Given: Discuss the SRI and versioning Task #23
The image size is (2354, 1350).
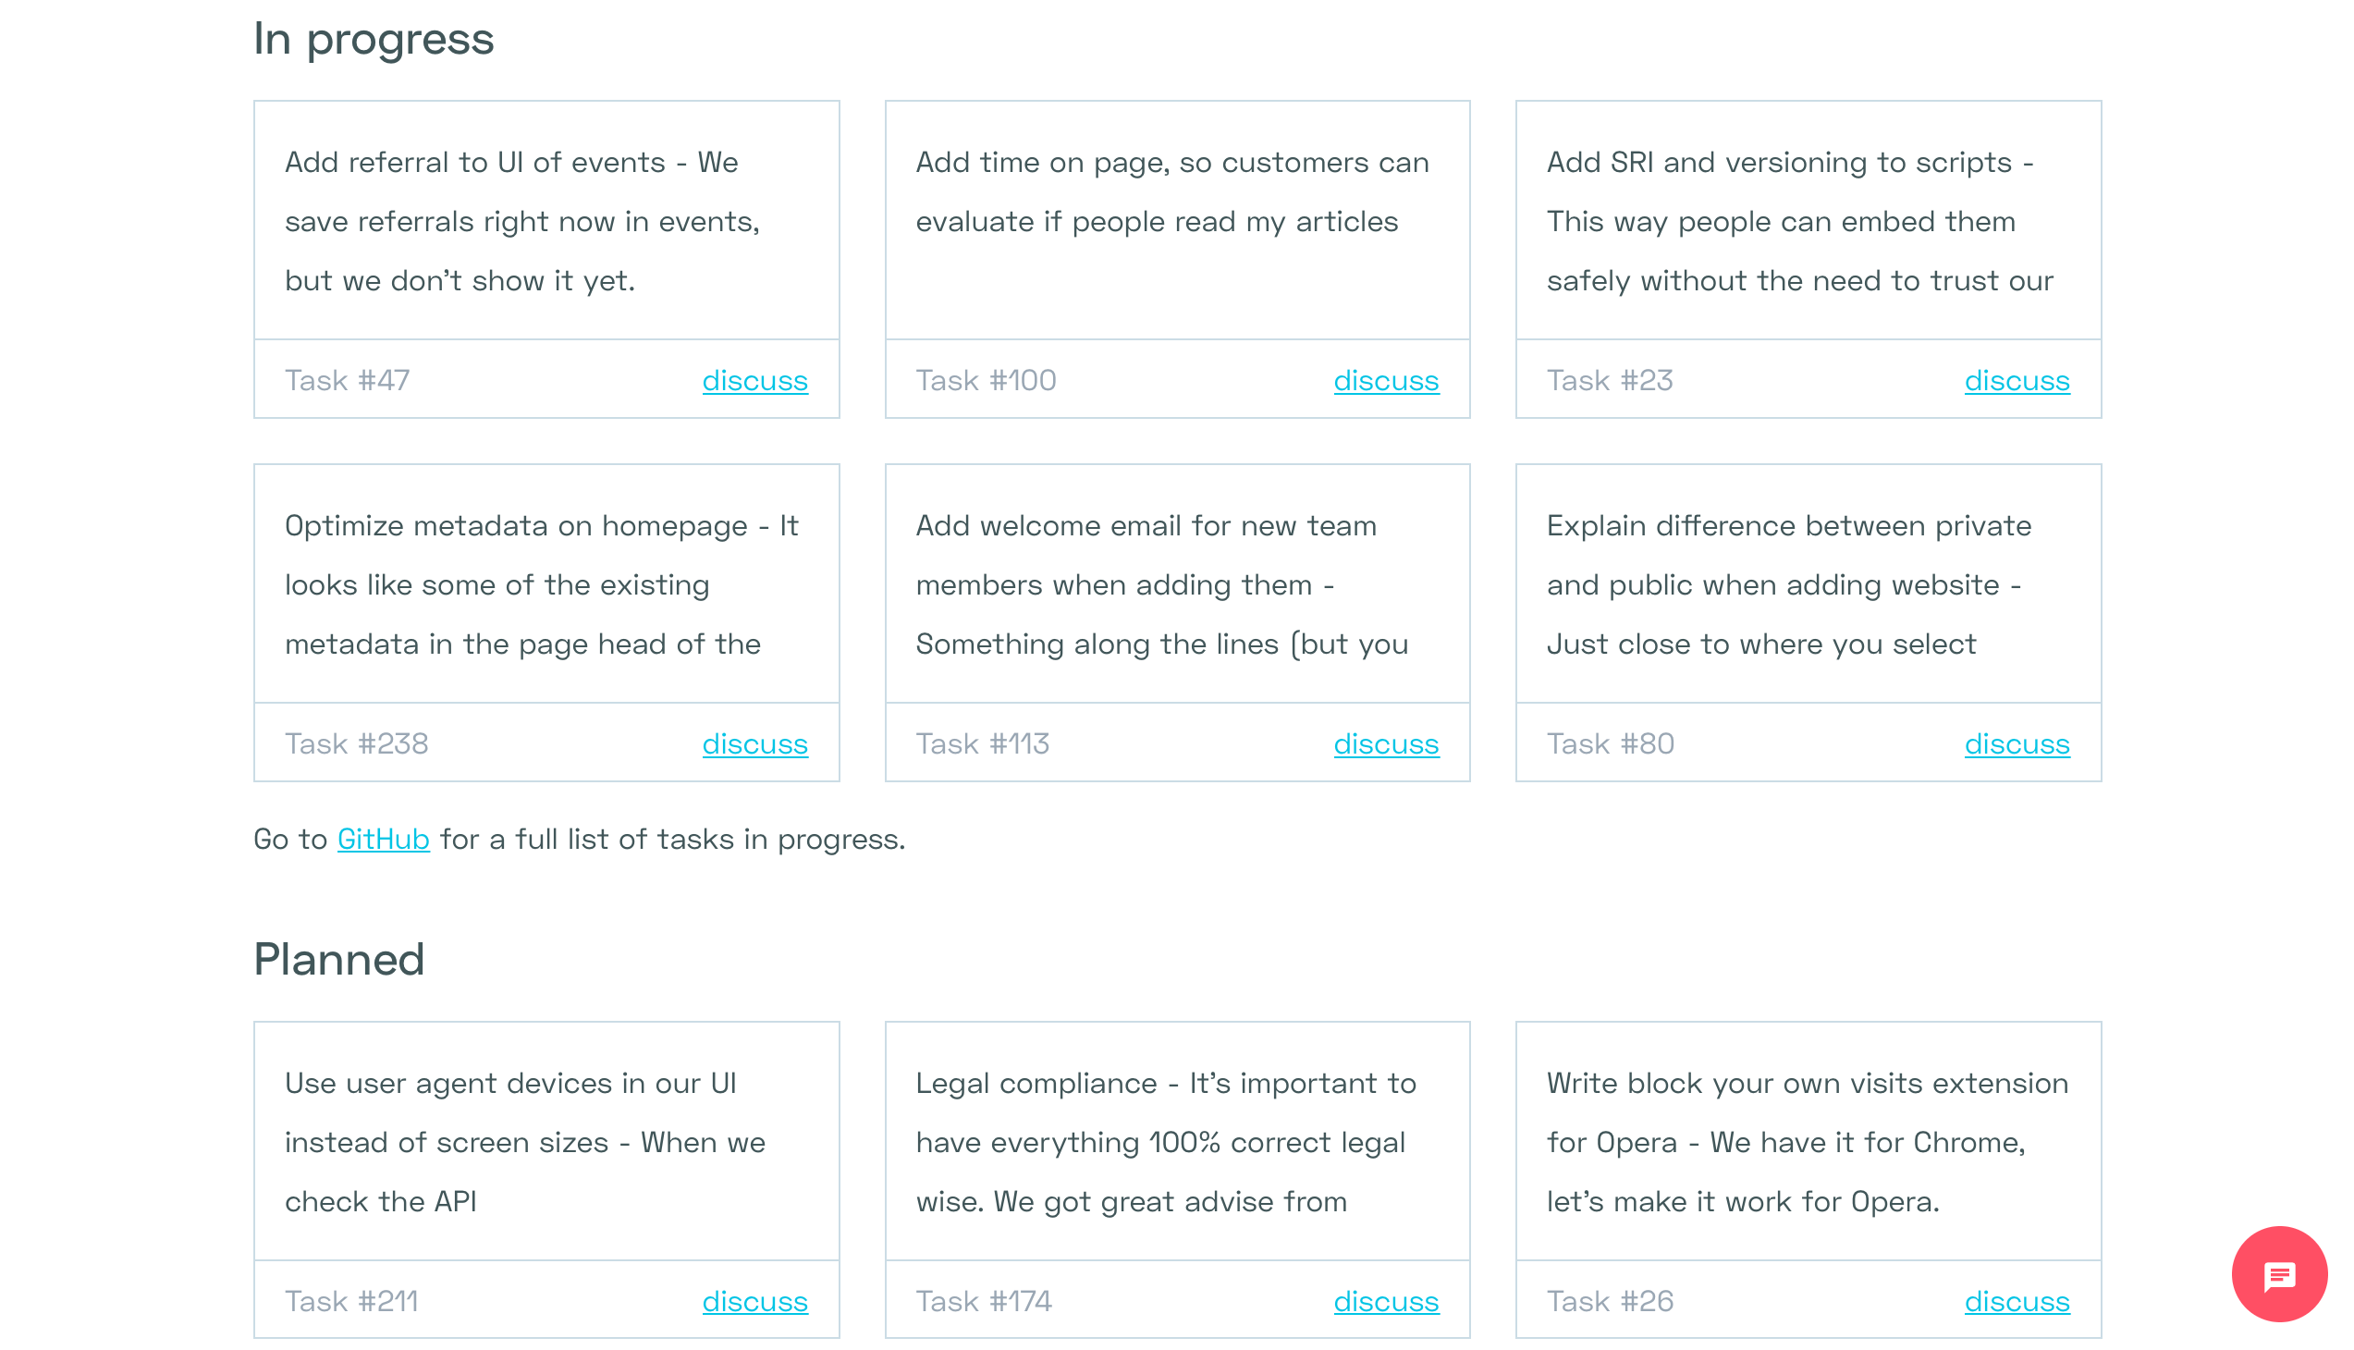Looking at the screenshot, I should pyautogui.click(x=2017, y=380).
